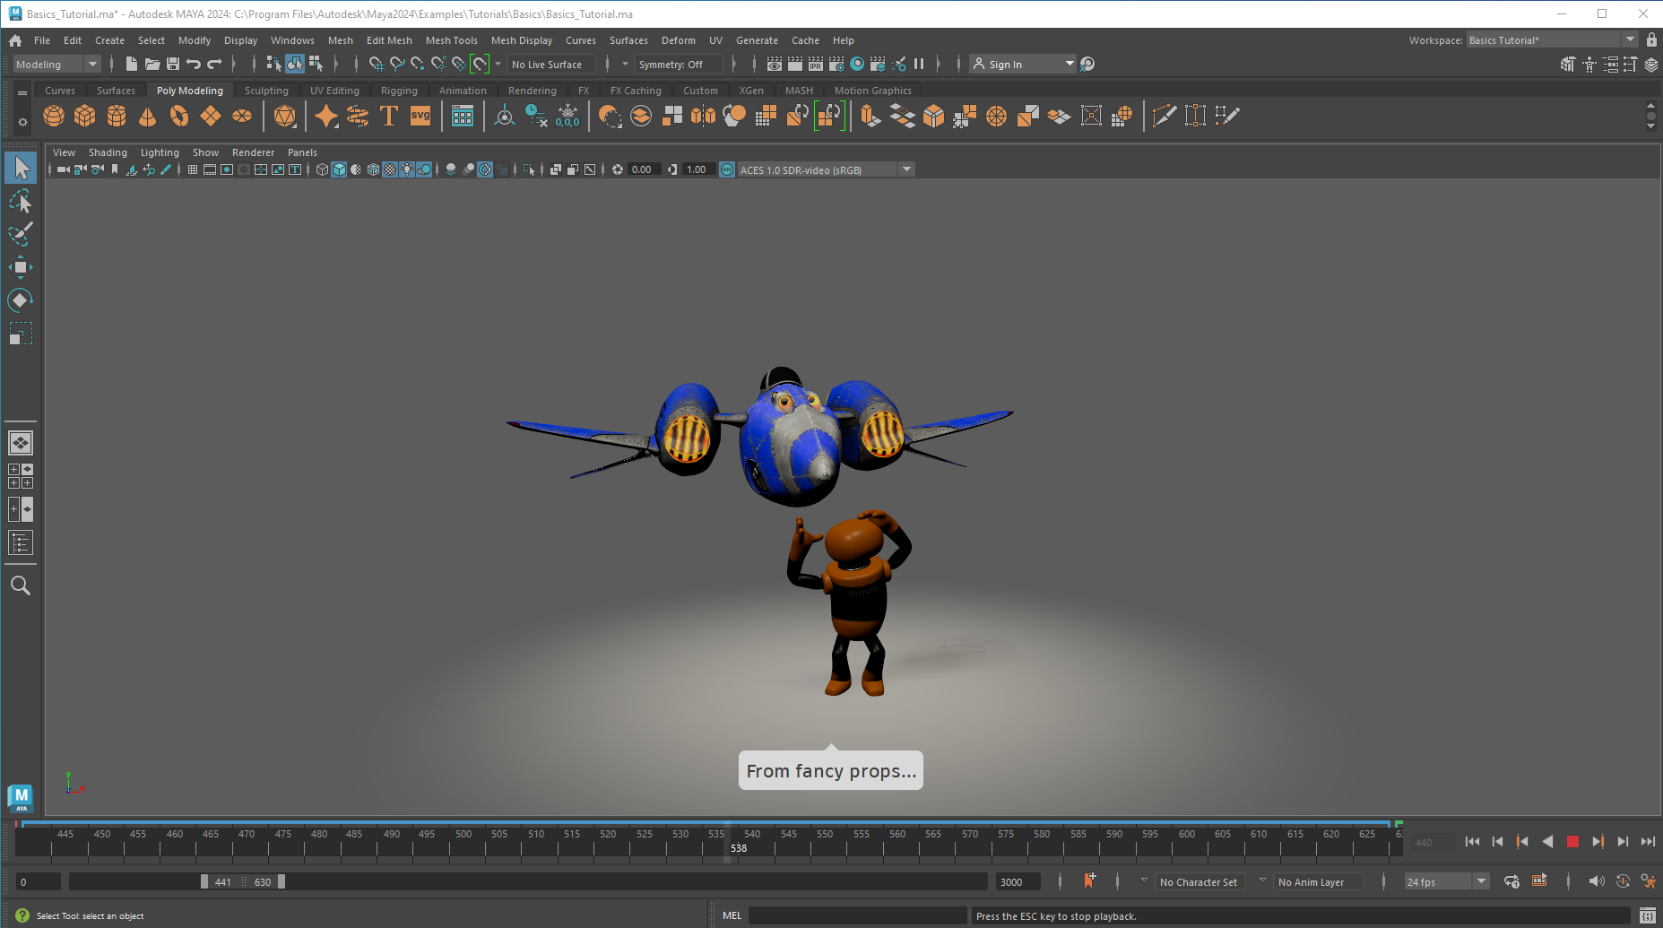Create a polygon plane from the shelf
The height and width of the screenshot is (928, 1663).
[x=211, y=116]
